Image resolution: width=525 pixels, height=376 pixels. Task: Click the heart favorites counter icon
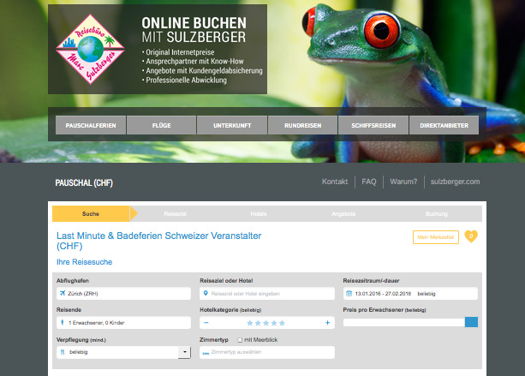click(x=470, y=236)
